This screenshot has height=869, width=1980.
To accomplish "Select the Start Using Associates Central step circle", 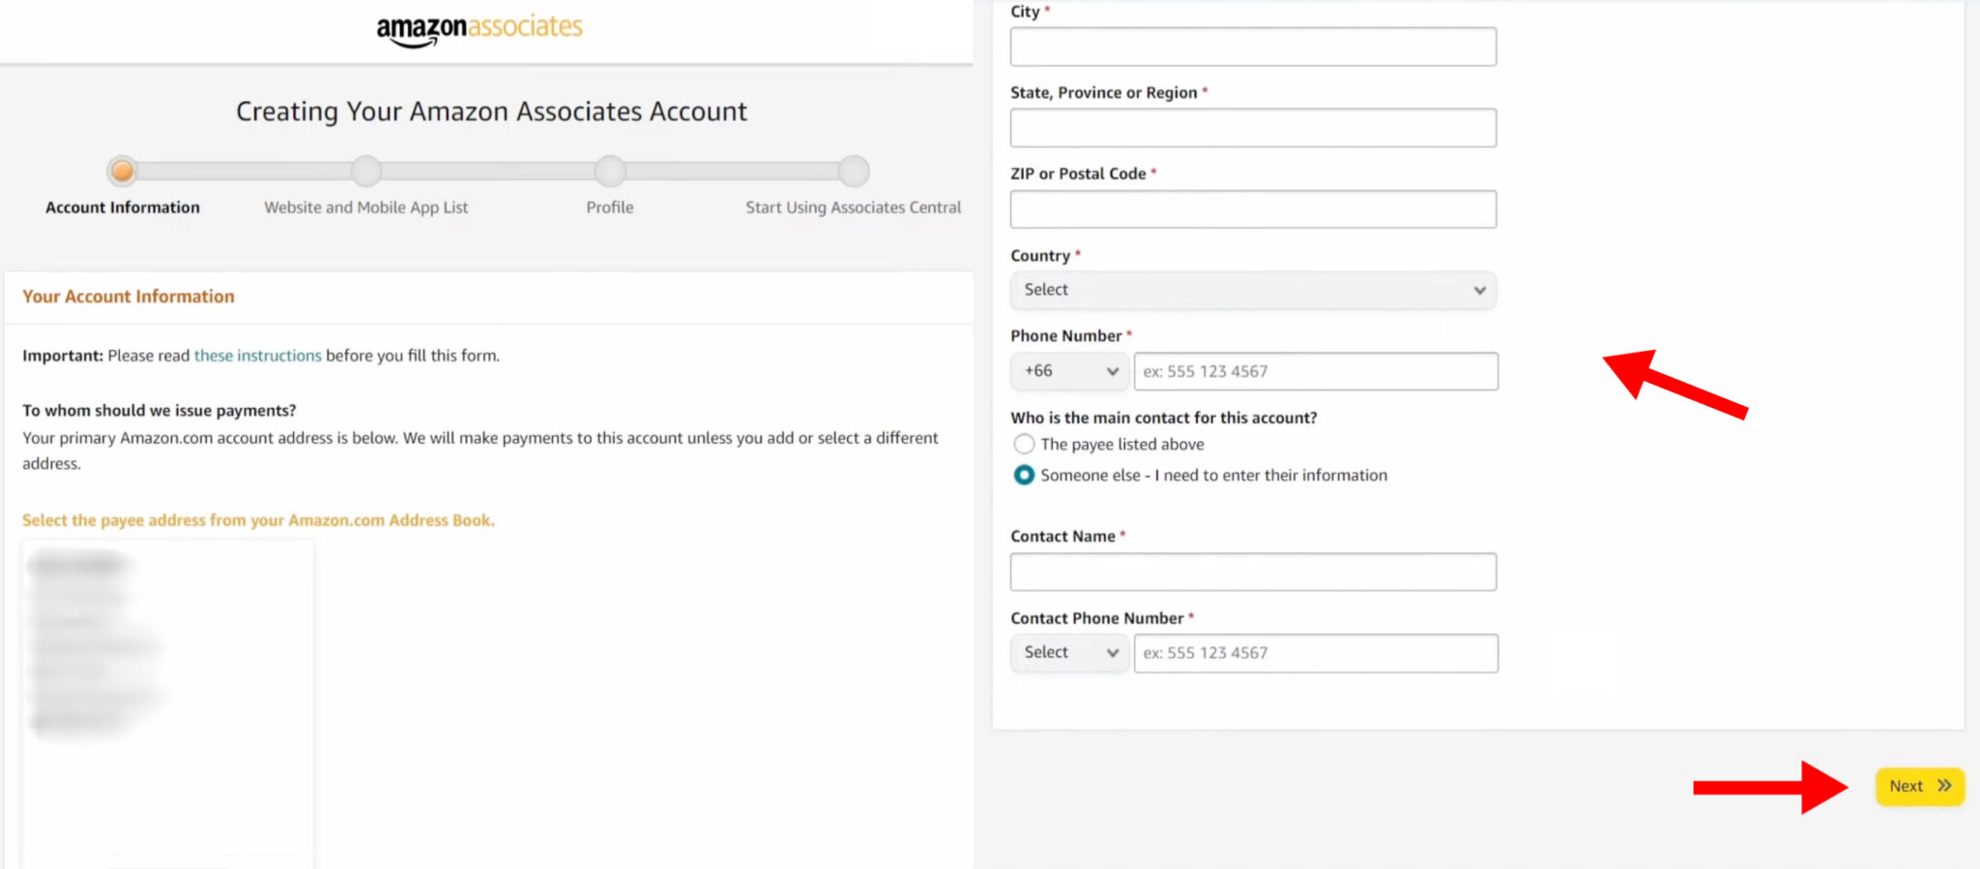I will tap(854, 171).
